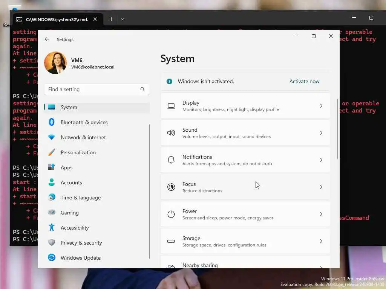Go to Personalization settings
This screenshot has height=289, width=386.
click(97, 152)
